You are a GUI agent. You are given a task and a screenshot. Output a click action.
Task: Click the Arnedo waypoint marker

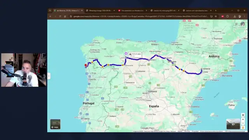coord(169,62)
